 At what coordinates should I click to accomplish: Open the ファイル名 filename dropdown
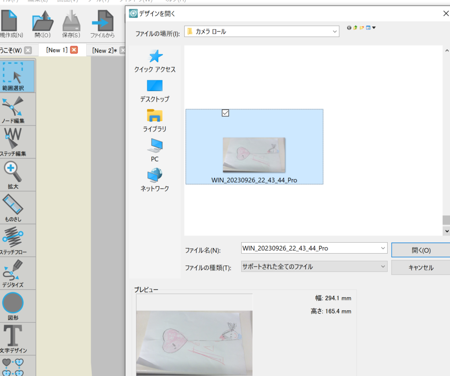click(x=383, y=248)
